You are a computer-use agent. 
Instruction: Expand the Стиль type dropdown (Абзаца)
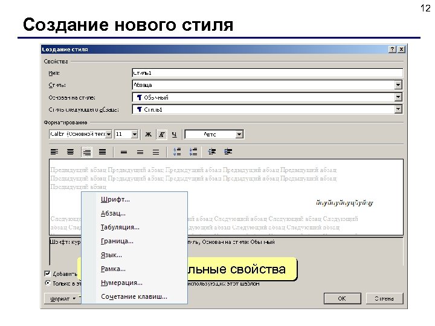398,85
